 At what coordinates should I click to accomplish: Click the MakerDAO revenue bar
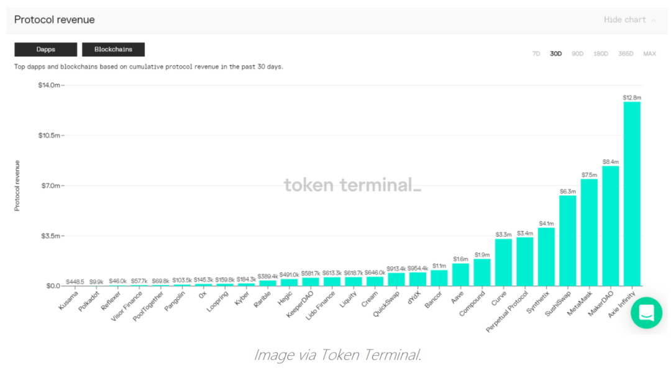(611, 226)
